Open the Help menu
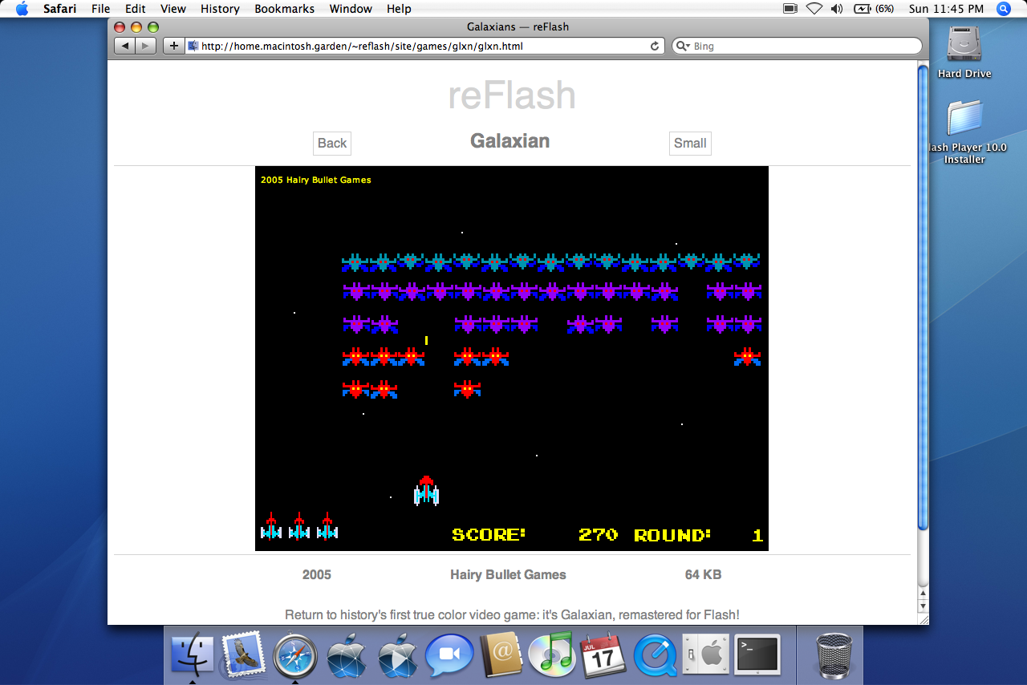The width and height of the screenshot is (1027, 685). pyautogui.click(x=399, y=9)
